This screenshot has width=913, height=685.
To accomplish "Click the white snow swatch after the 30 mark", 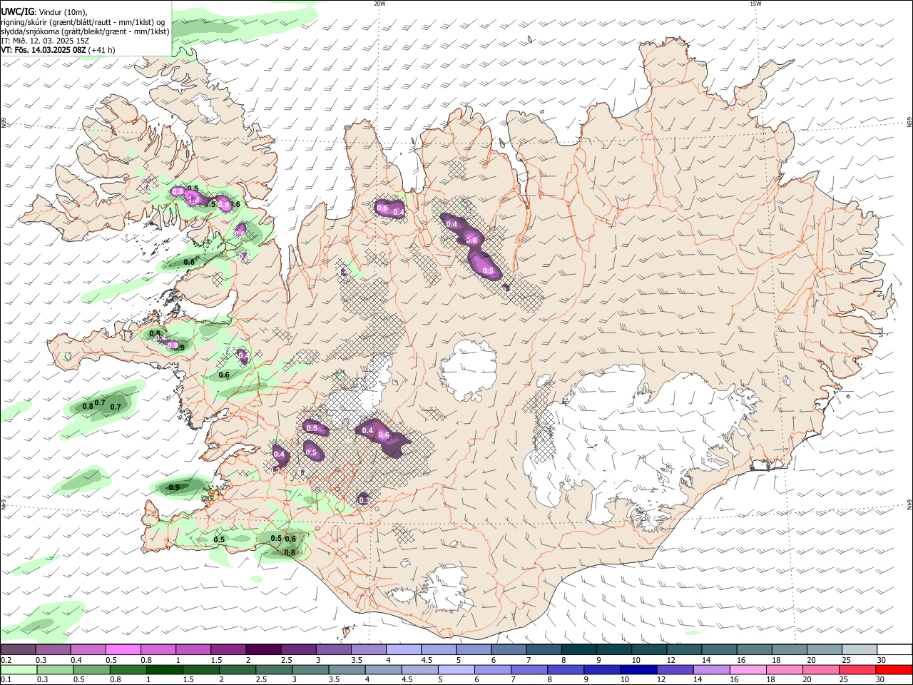I will tap(893, 649).
